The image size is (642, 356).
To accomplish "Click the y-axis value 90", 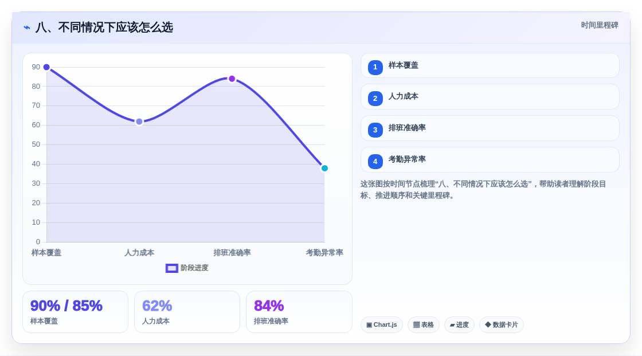I will [x=36, y=67].
